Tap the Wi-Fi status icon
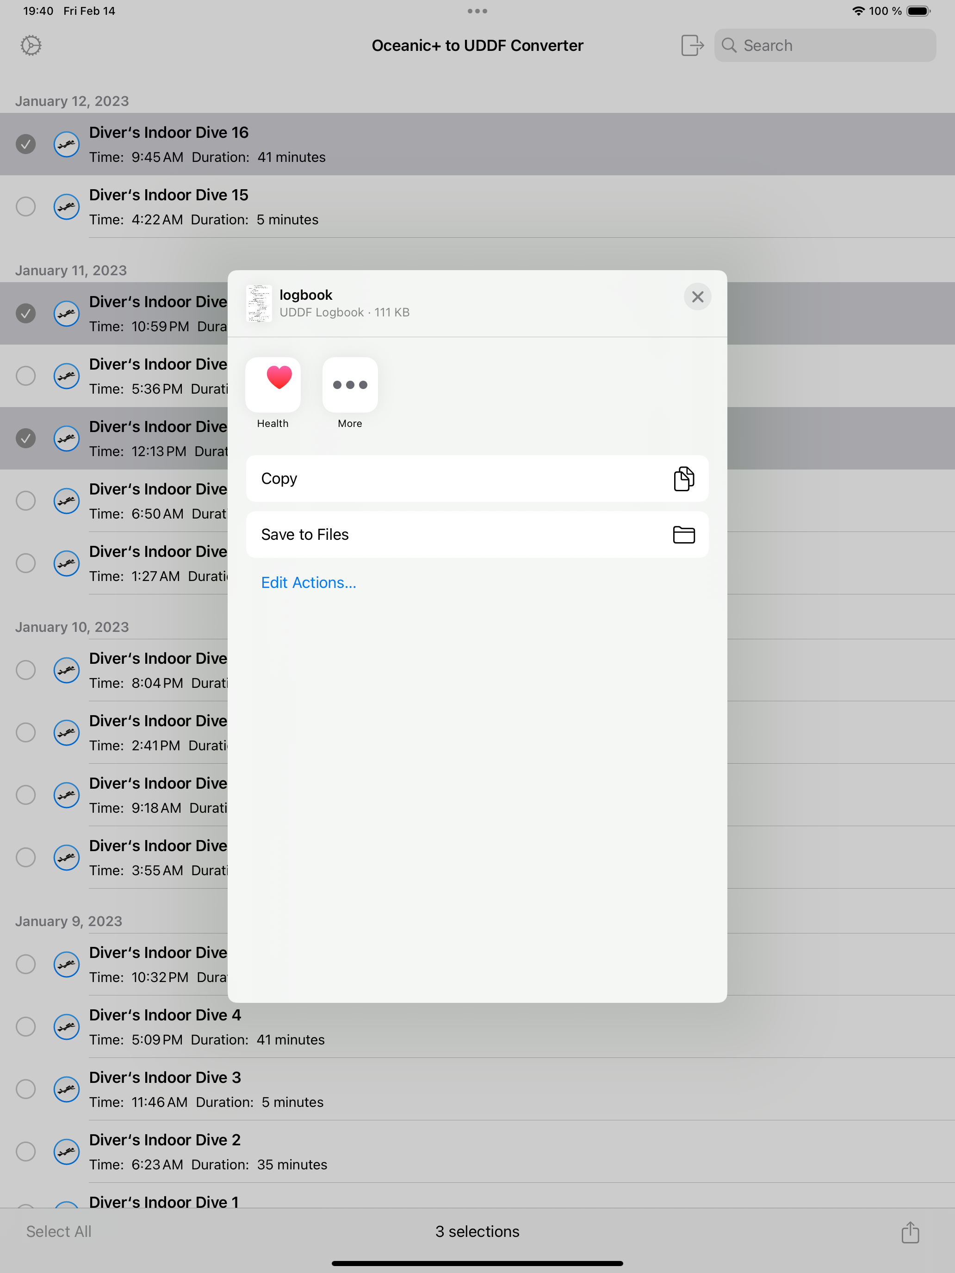This screenshot has height=1273, width=955. point(858,11)
